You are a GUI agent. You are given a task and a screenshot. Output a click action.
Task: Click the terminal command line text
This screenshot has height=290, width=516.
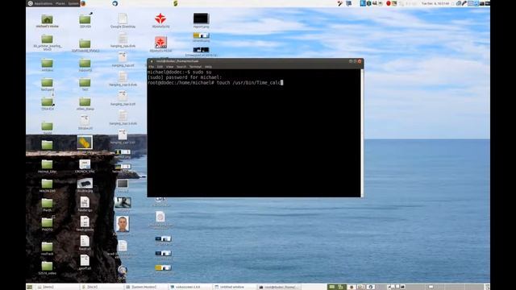(215, 82)
